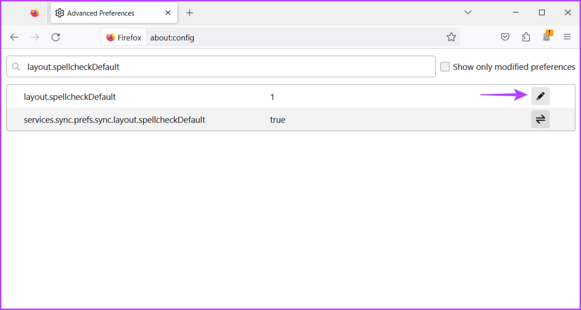Toggle the services.sync.prefs.sync.layout.spellcheckDefault value

click(540, 119)
